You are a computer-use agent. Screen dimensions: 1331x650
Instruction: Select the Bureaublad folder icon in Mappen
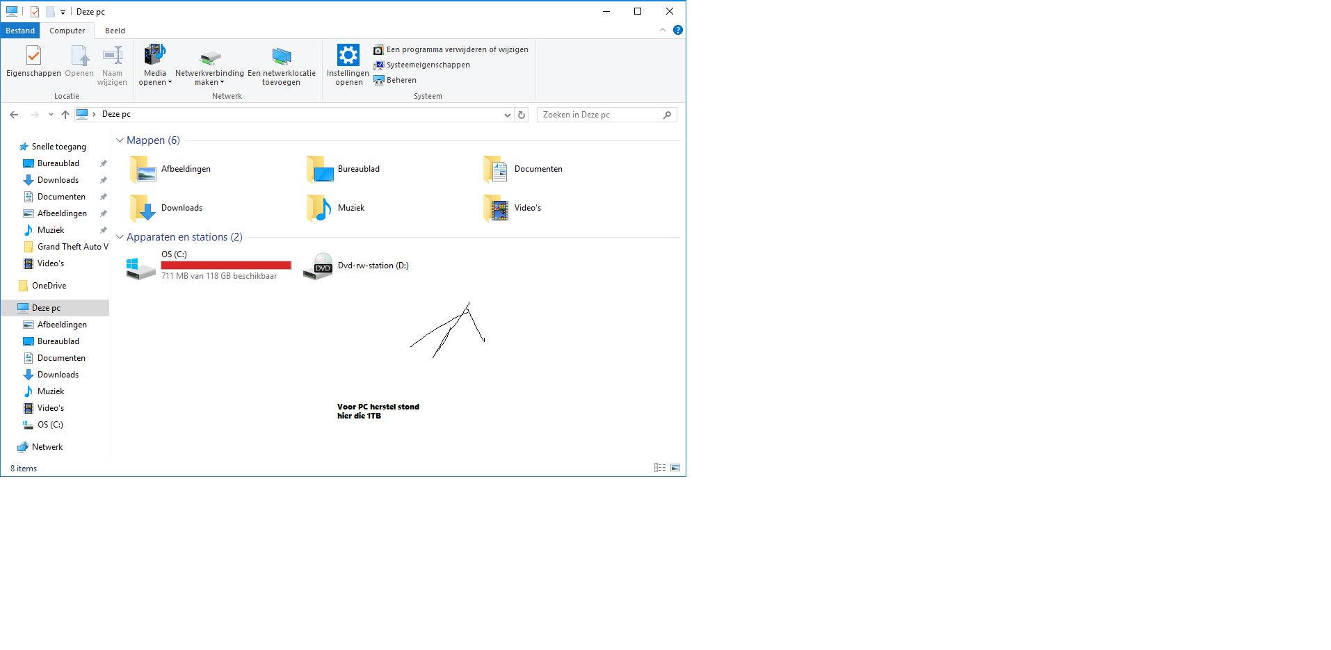(320, 169)
